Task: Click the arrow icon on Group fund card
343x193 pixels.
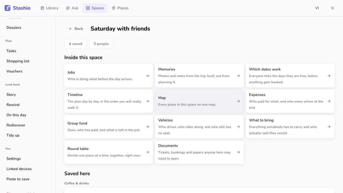Action: [x=147, y=127]
